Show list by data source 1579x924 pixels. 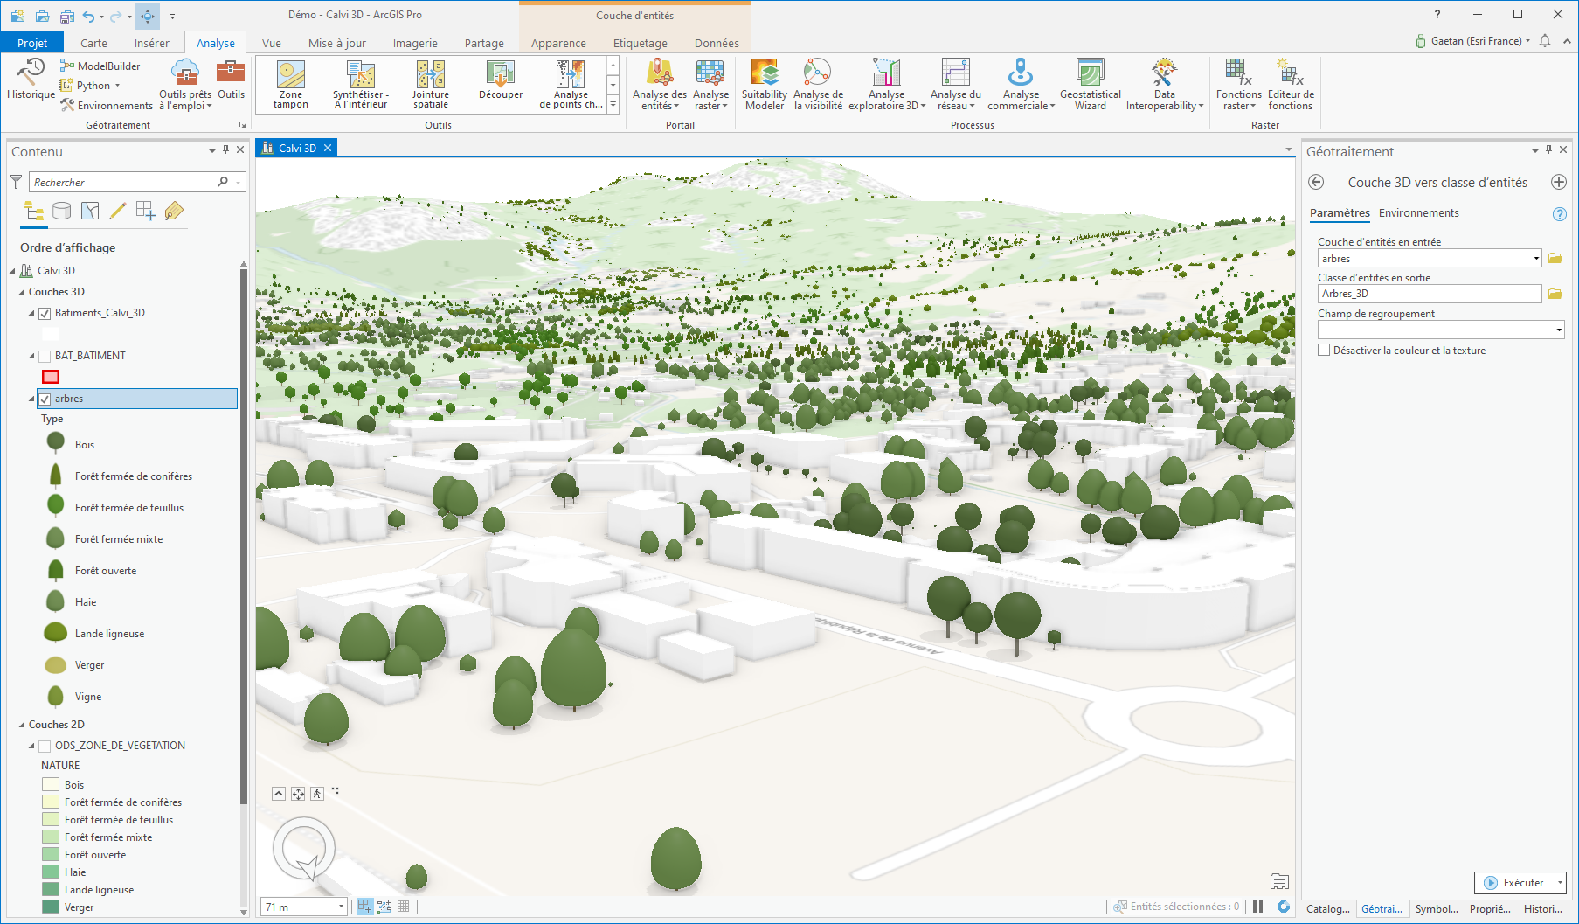point(62,211)
